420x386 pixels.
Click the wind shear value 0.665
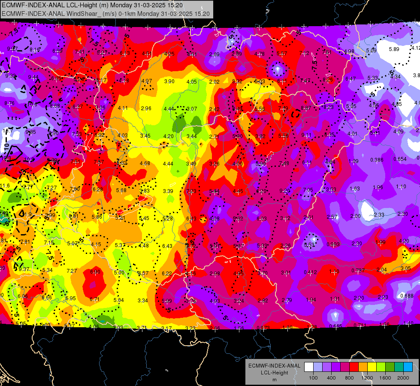(x=335, y=326)
